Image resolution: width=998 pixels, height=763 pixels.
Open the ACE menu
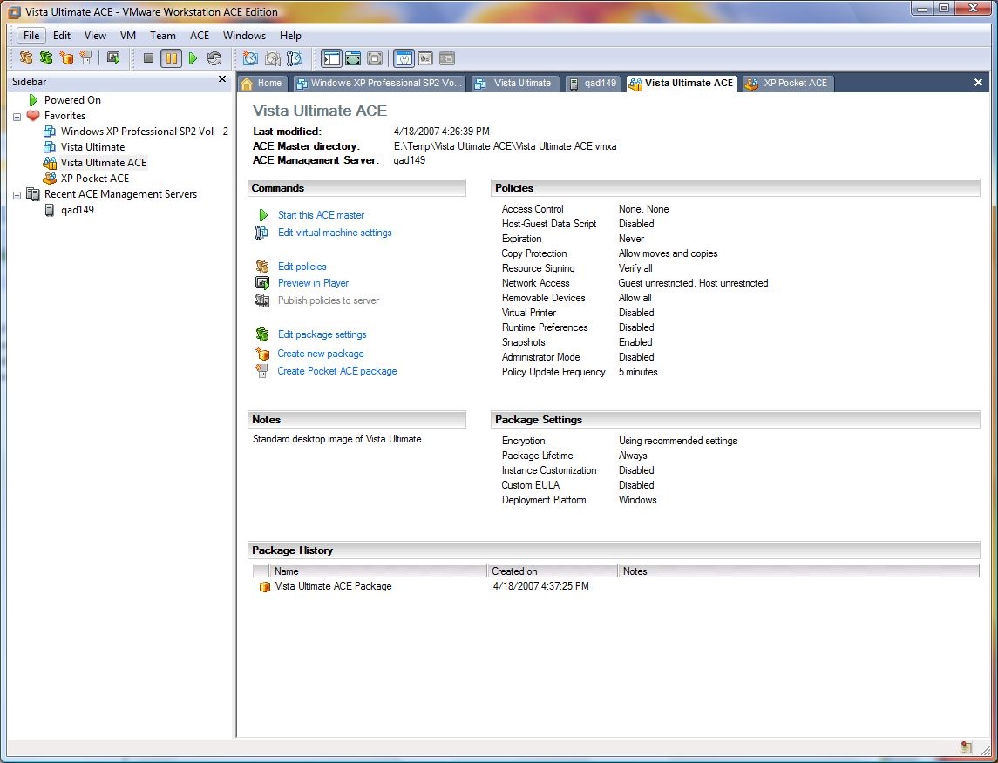click(200, 36)
